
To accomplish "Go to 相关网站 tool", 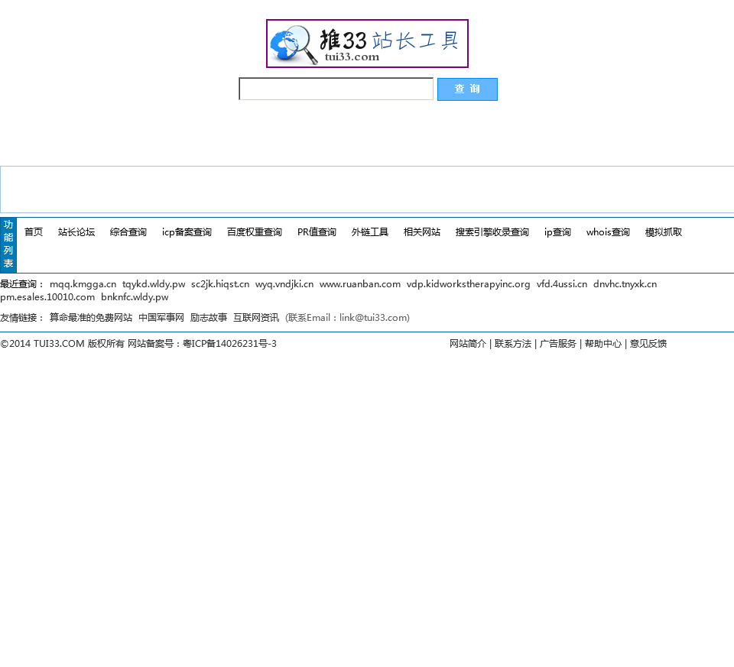I will pyautogui.click(x=422, y=232).
